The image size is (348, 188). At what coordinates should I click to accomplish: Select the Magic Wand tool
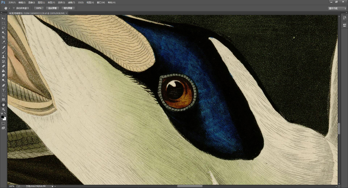pyautogui.click(x=3, y=33)
